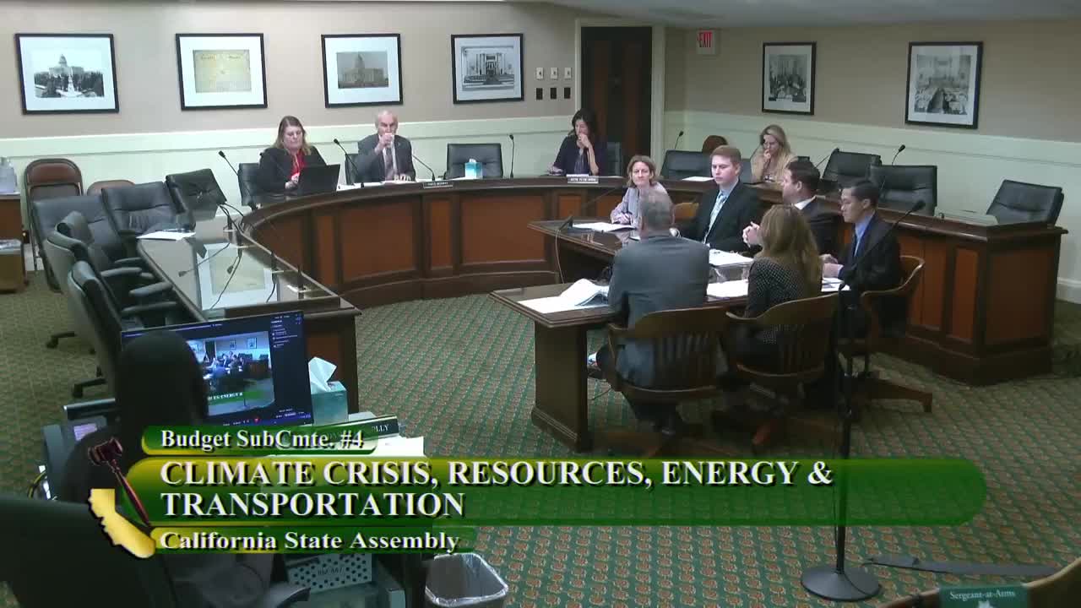
Task: Click the "Sergeant-at-Arms" placard
Action: (983, 595)
